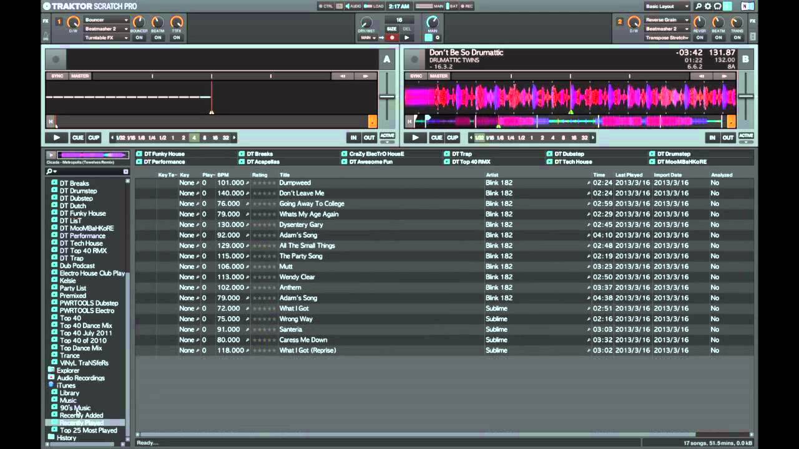Select the DT Dubstep favorite
The width and height of the screenshot is (799, 449).
pos(569,154)
